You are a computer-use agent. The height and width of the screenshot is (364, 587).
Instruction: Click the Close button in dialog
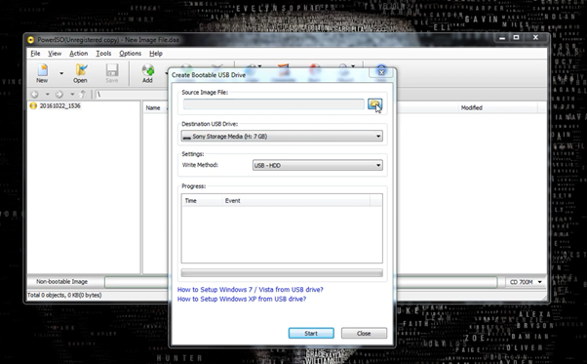tap(364, 334)
